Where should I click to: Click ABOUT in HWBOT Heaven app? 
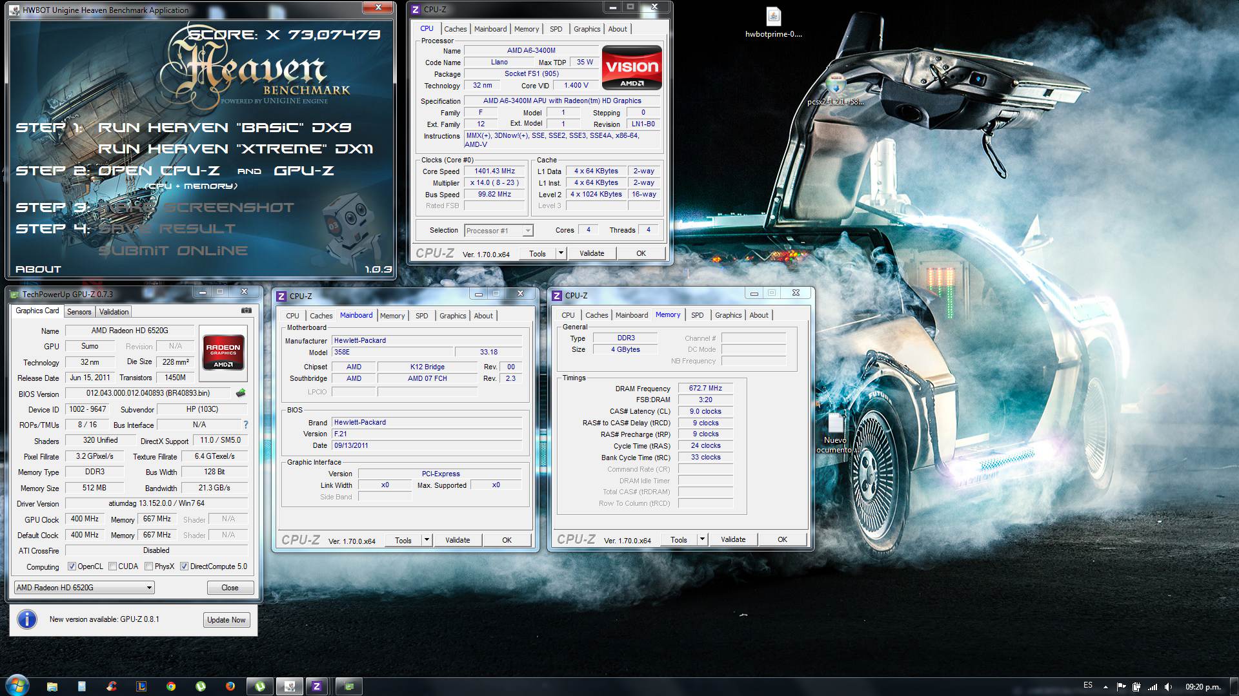coord(38,269)
